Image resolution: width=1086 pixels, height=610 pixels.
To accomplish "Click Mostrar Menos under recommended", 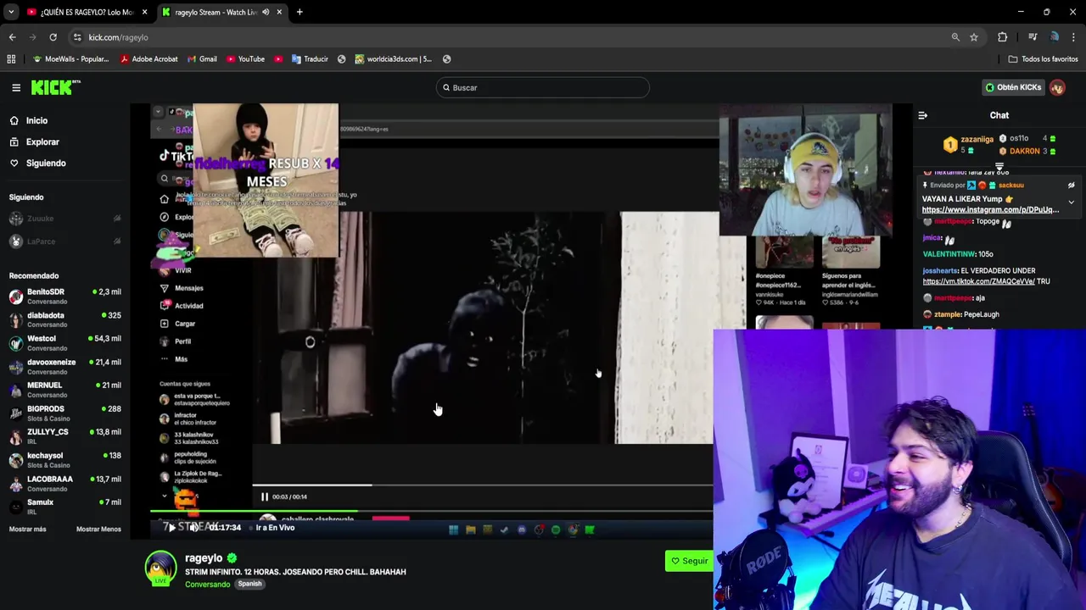I will click(98, 529).
